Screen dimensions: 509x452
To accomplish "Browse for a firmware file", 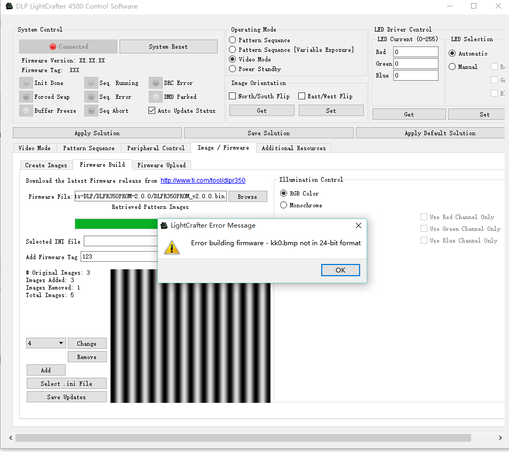I will [248, 197].
